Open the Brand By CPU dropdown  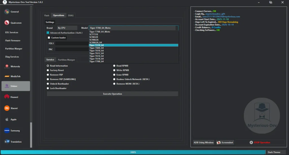[67, 28]
